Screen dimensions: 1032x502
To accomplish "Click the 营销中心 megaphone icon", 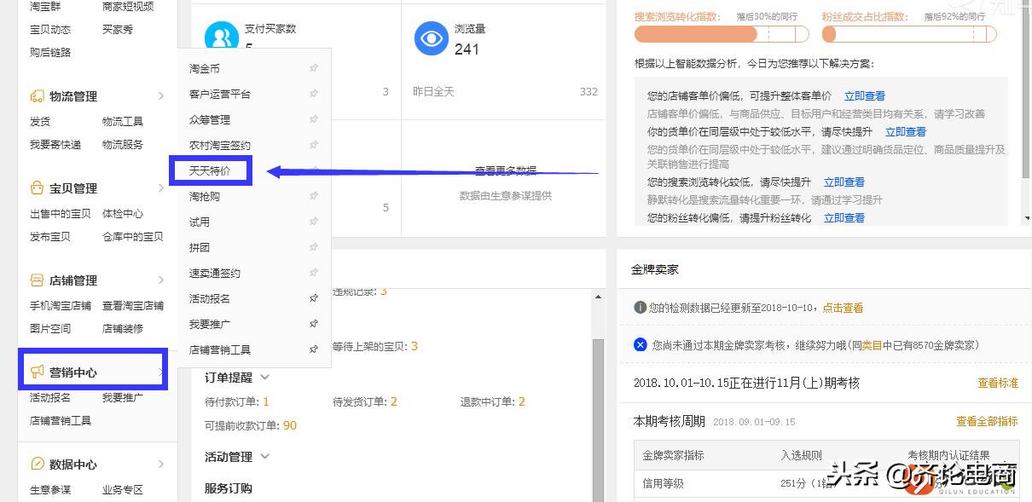I will coord(37,372).
